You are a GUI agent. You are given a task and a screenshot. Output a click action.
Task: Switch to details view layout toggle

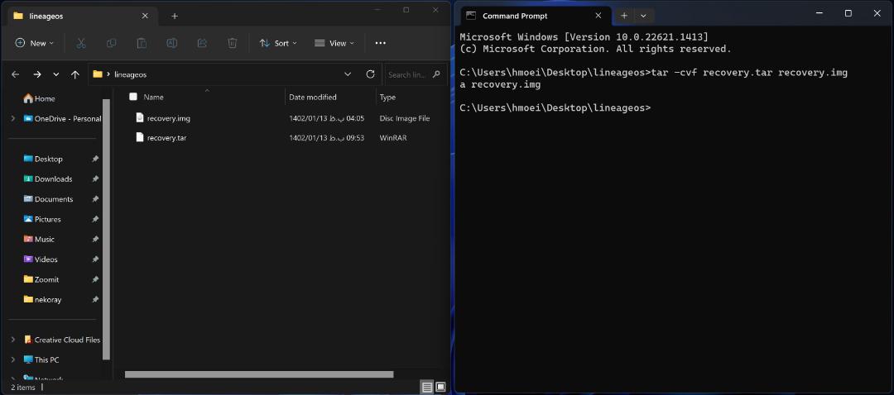(427, 387)
